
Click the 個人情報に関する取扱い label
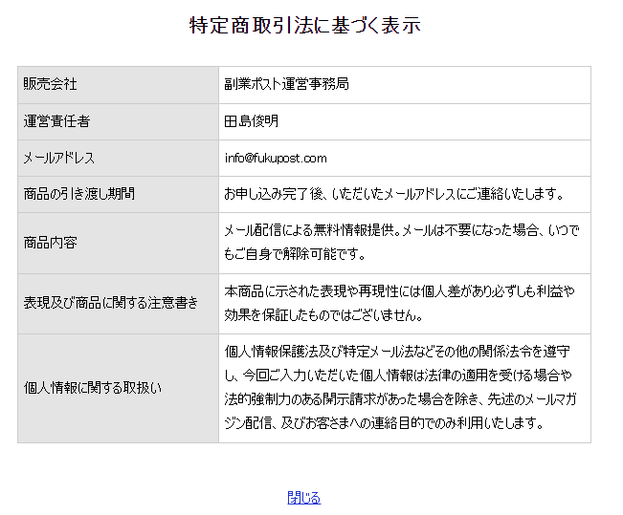click(93, 388)
